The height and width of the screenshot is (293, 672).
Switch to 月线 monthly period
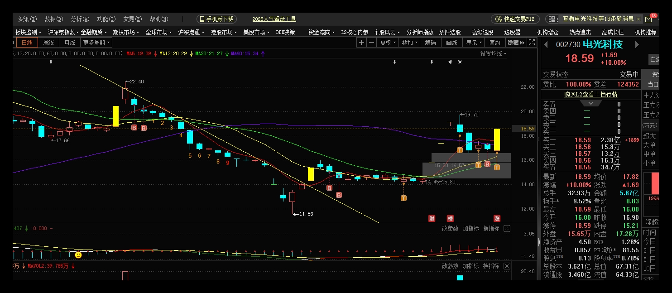click(x=69, y=43)
